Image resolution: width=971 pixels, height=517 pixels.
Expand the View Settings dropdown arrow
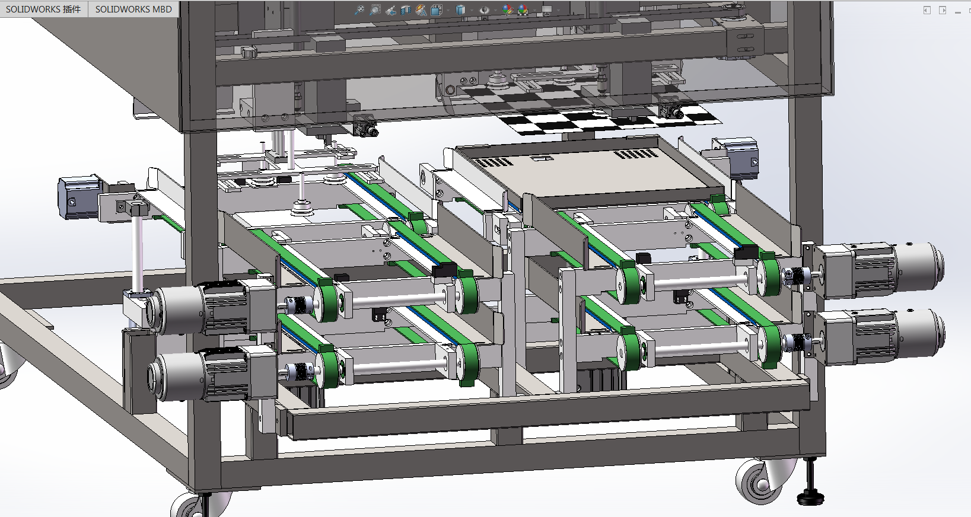(x=558, y=10)
